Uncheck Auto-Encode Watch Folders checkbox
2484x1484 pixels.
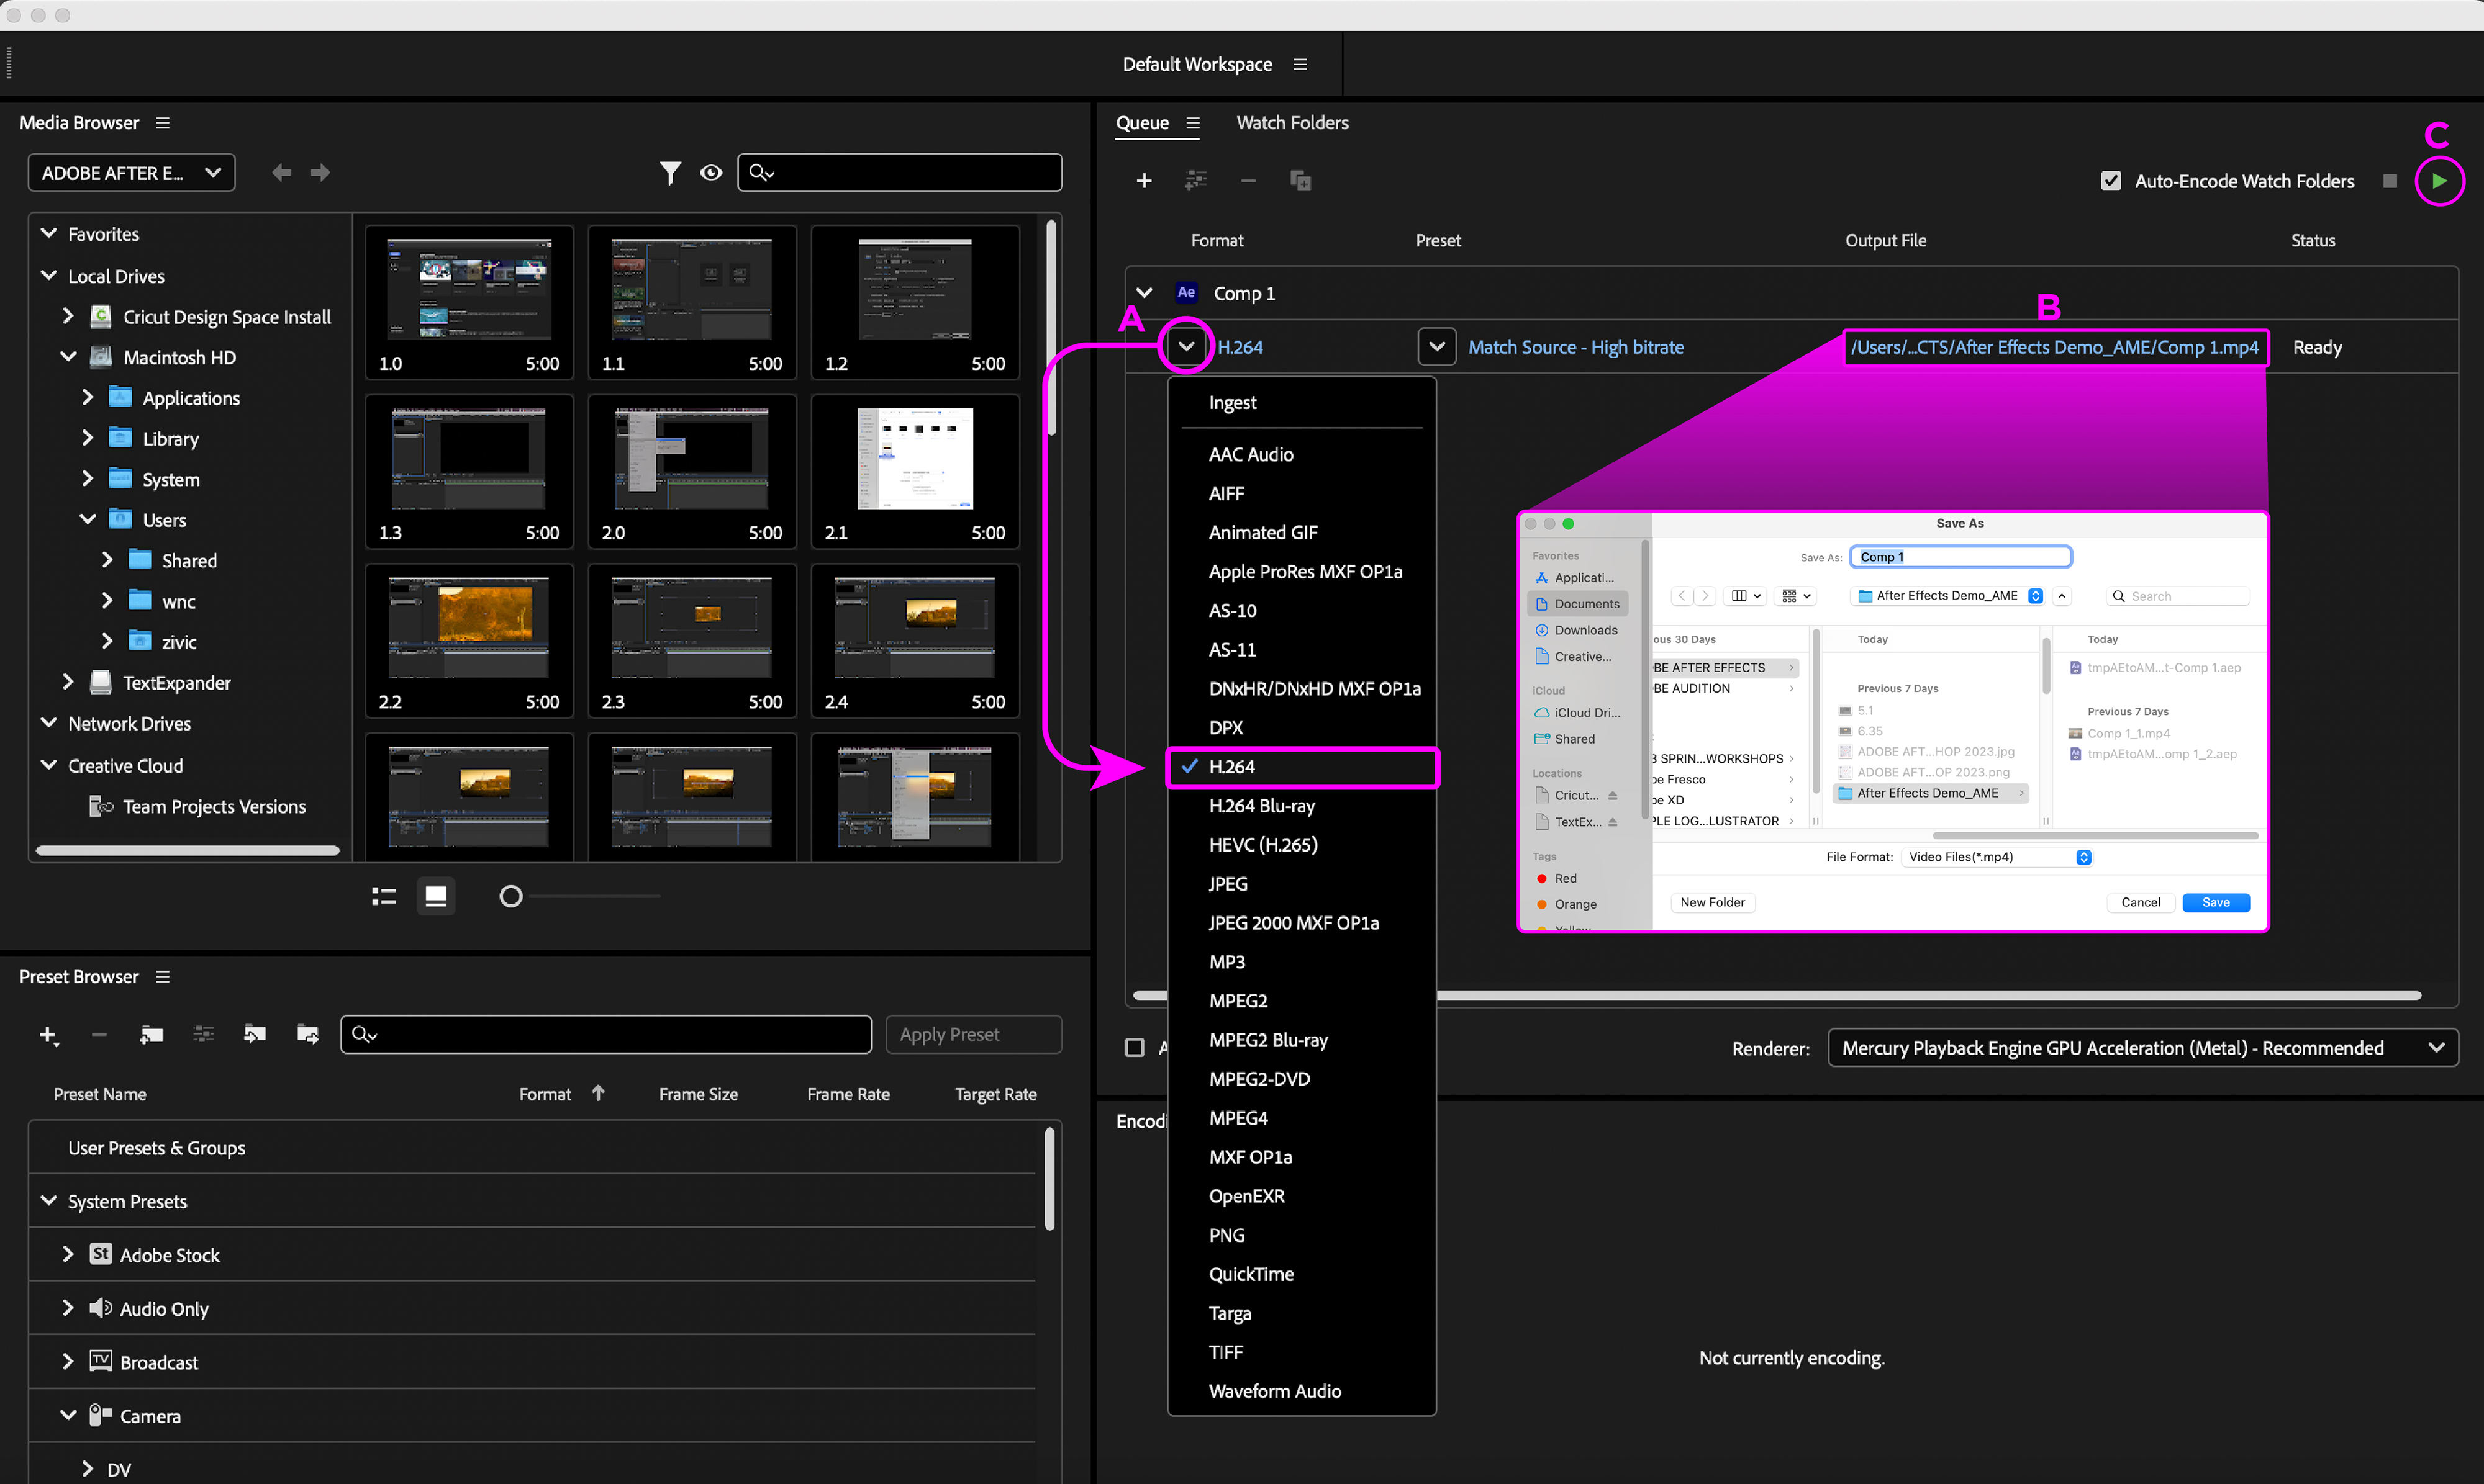[x=2110, y=181]
